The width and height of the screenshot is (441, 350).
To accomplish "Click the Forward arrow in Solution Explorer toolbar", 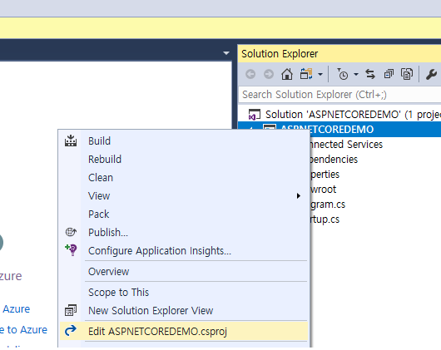I will point(269,75).
